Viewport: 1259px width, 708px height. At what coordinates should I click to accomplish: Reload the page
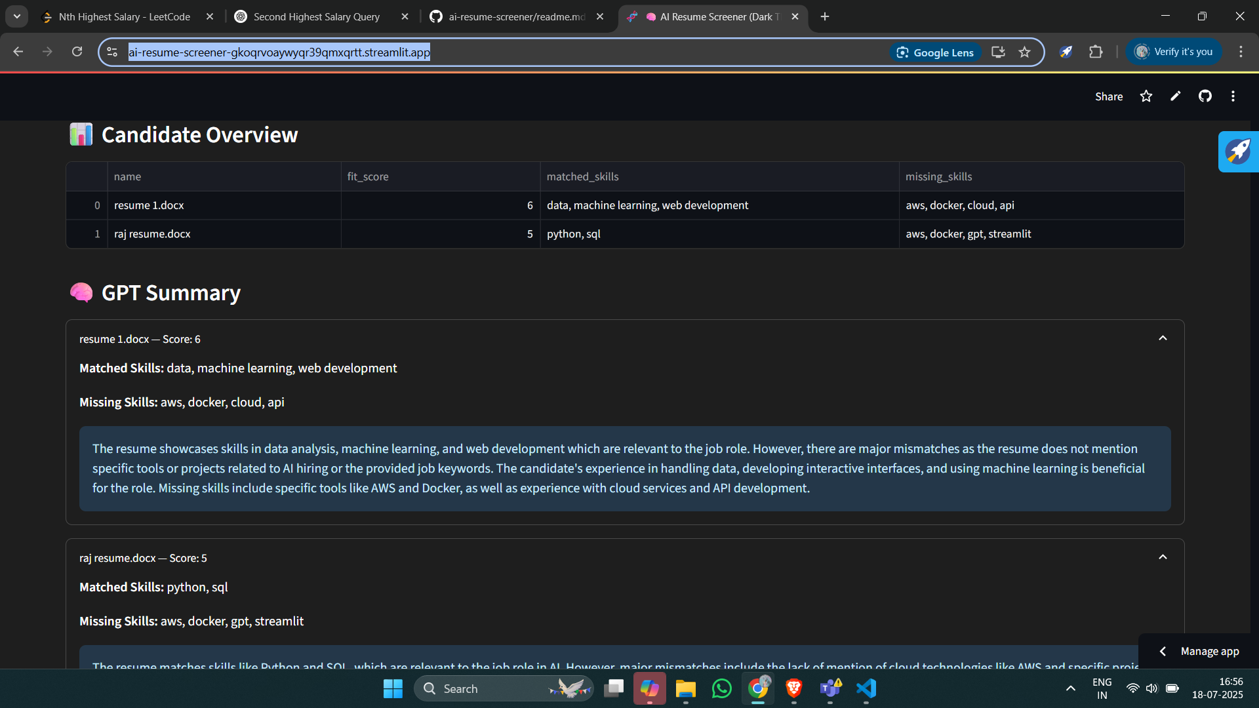point(77,52)
